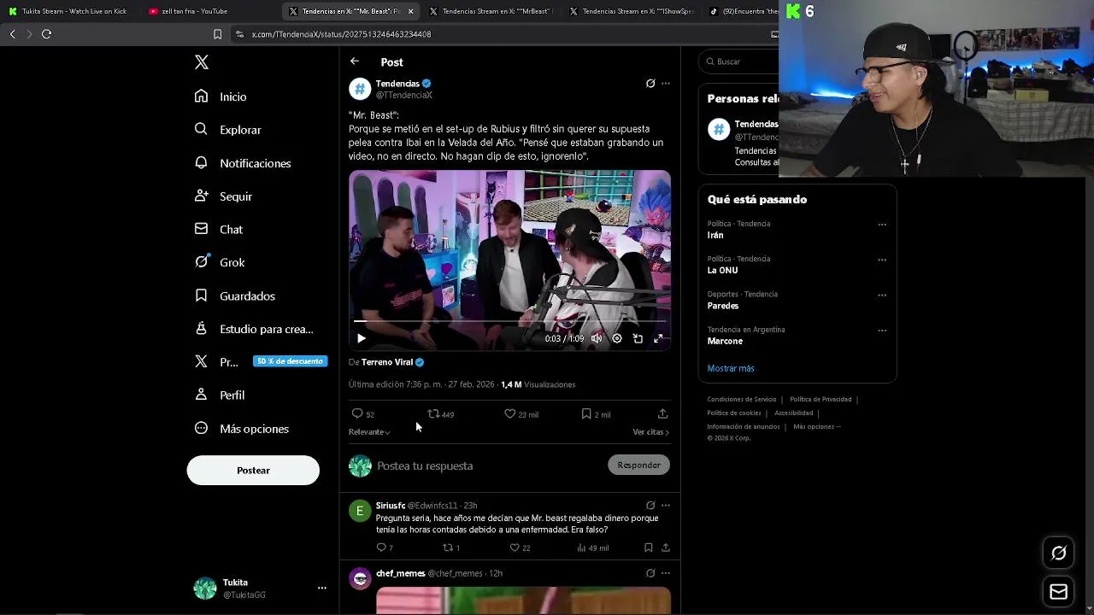Open more options for Paredes trend

point(882,296)
